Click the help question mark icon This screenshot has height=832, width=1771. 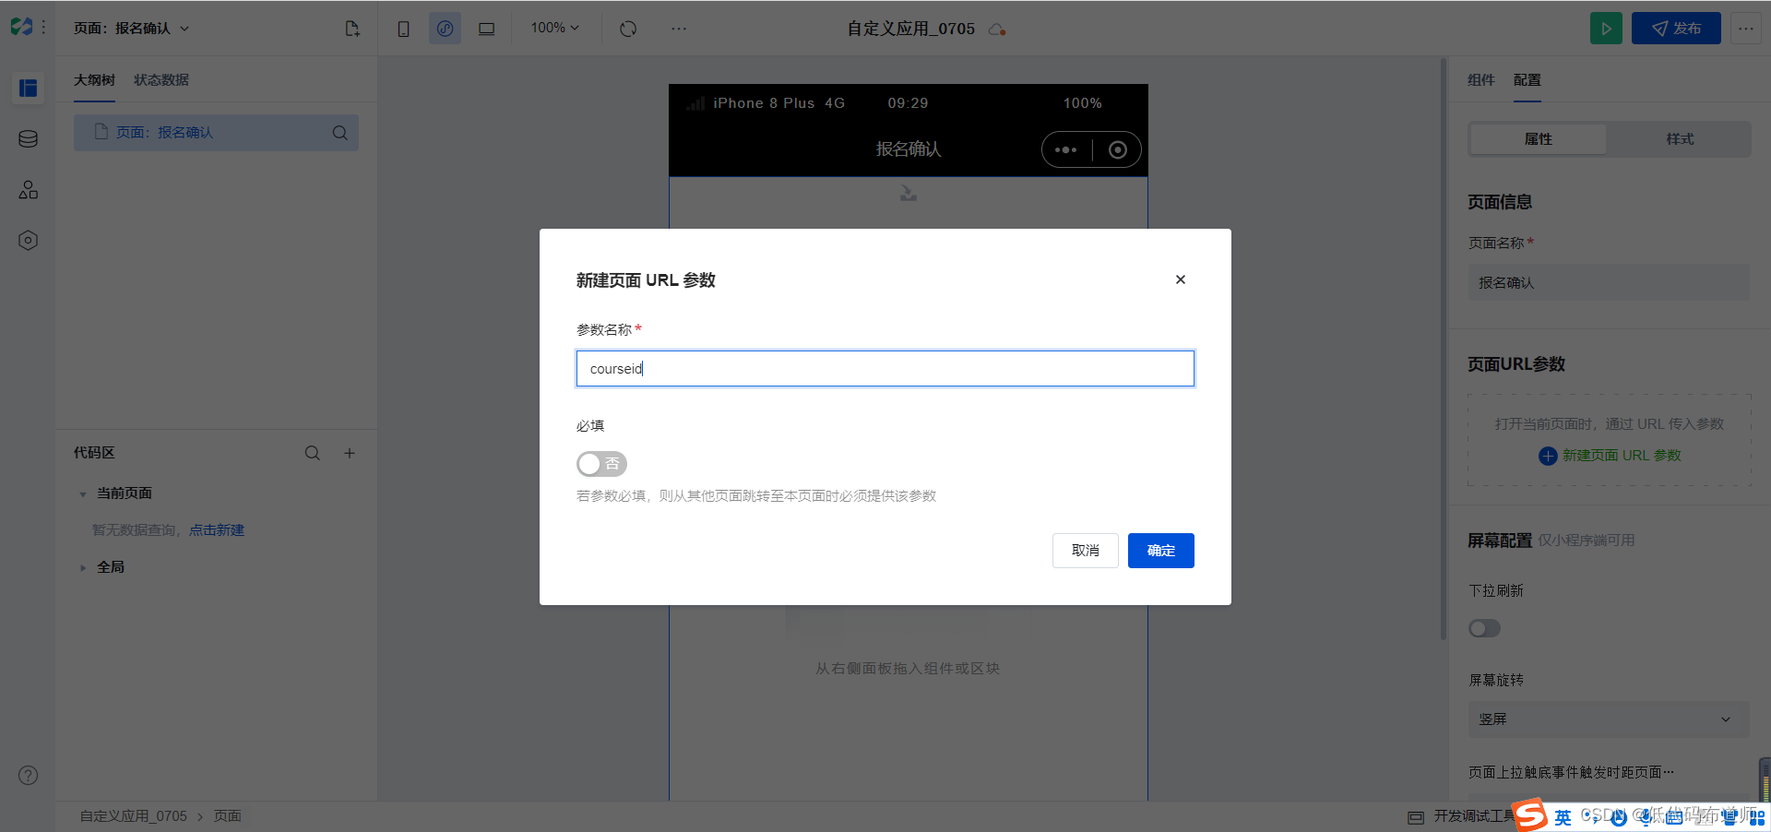[x=29, y=776]
